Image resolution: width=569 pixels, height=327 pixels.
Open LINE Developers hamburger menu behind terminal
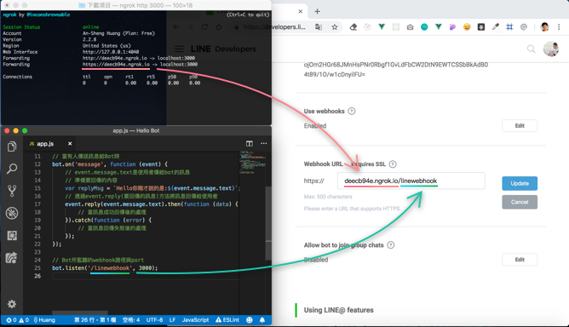(x=179, y=49)
